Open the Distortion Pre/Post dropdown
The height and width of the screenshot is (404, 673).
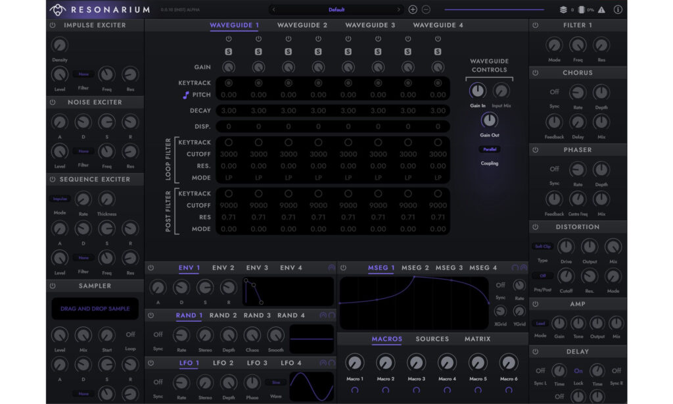pos(542,276)
